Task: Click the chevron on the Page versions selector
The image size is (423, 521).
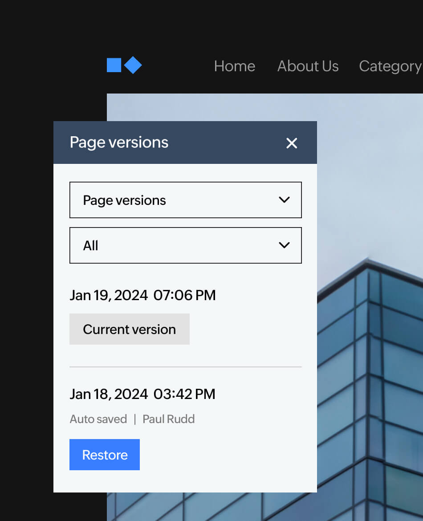Action: 284,200
